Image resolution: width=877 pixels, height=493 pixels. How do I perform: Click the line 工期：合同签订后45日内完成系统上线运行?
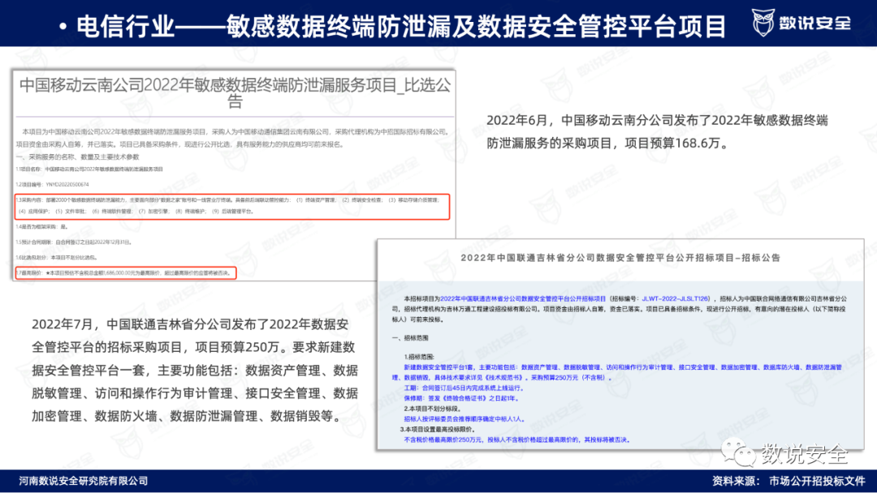464,388
